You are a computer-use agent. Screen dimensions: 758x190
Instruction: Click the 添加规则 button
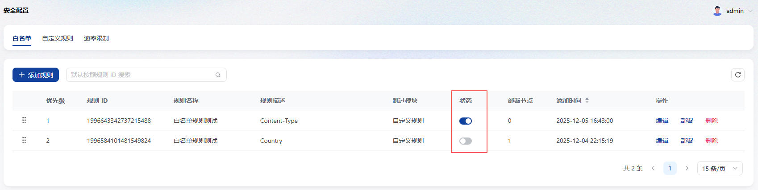point(36,75)
